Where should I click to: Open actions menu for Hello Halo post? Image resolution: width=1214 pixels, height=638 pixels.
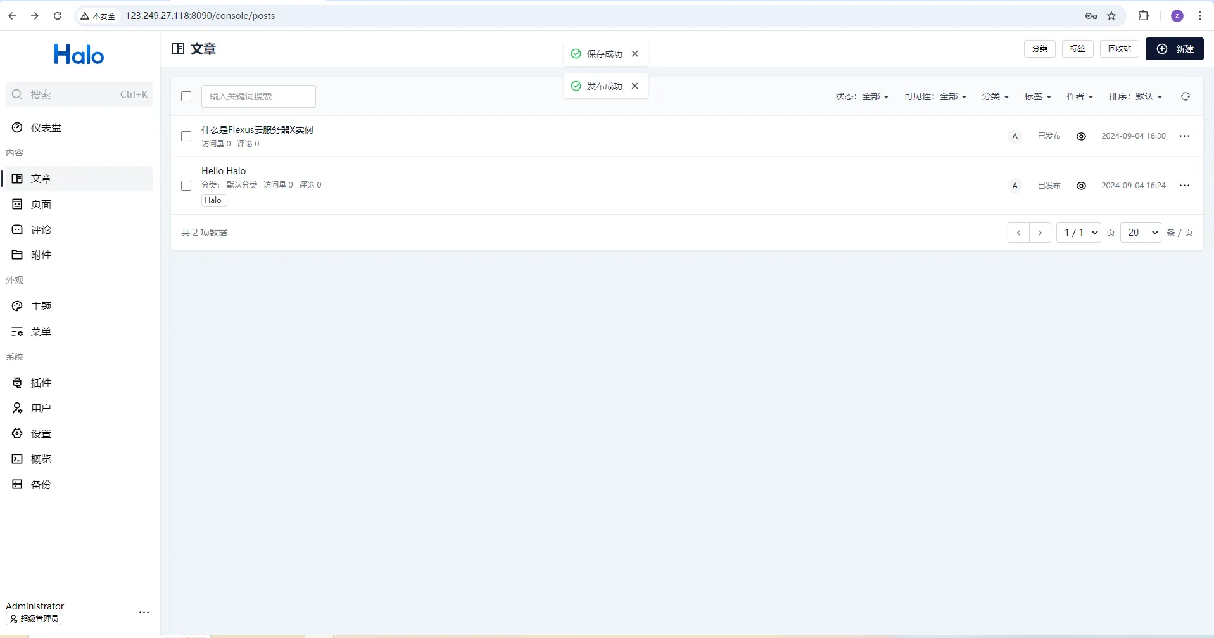1185,186
